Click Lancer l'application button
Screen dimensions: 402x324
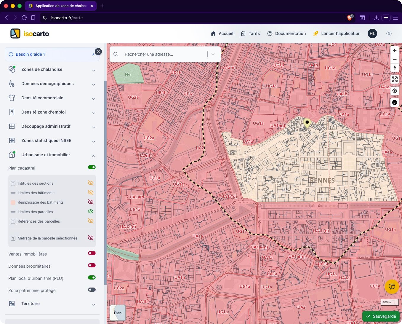(x=337, y=33)
